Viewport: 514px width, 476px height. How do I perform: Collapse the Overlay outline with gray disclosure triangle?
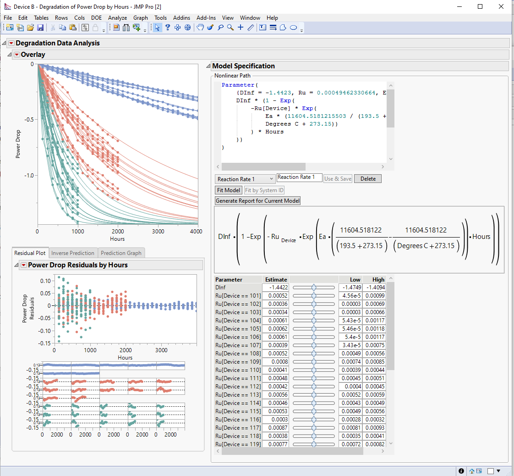[x=9, y=55]
